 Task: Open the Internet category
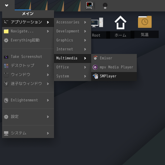73,49
